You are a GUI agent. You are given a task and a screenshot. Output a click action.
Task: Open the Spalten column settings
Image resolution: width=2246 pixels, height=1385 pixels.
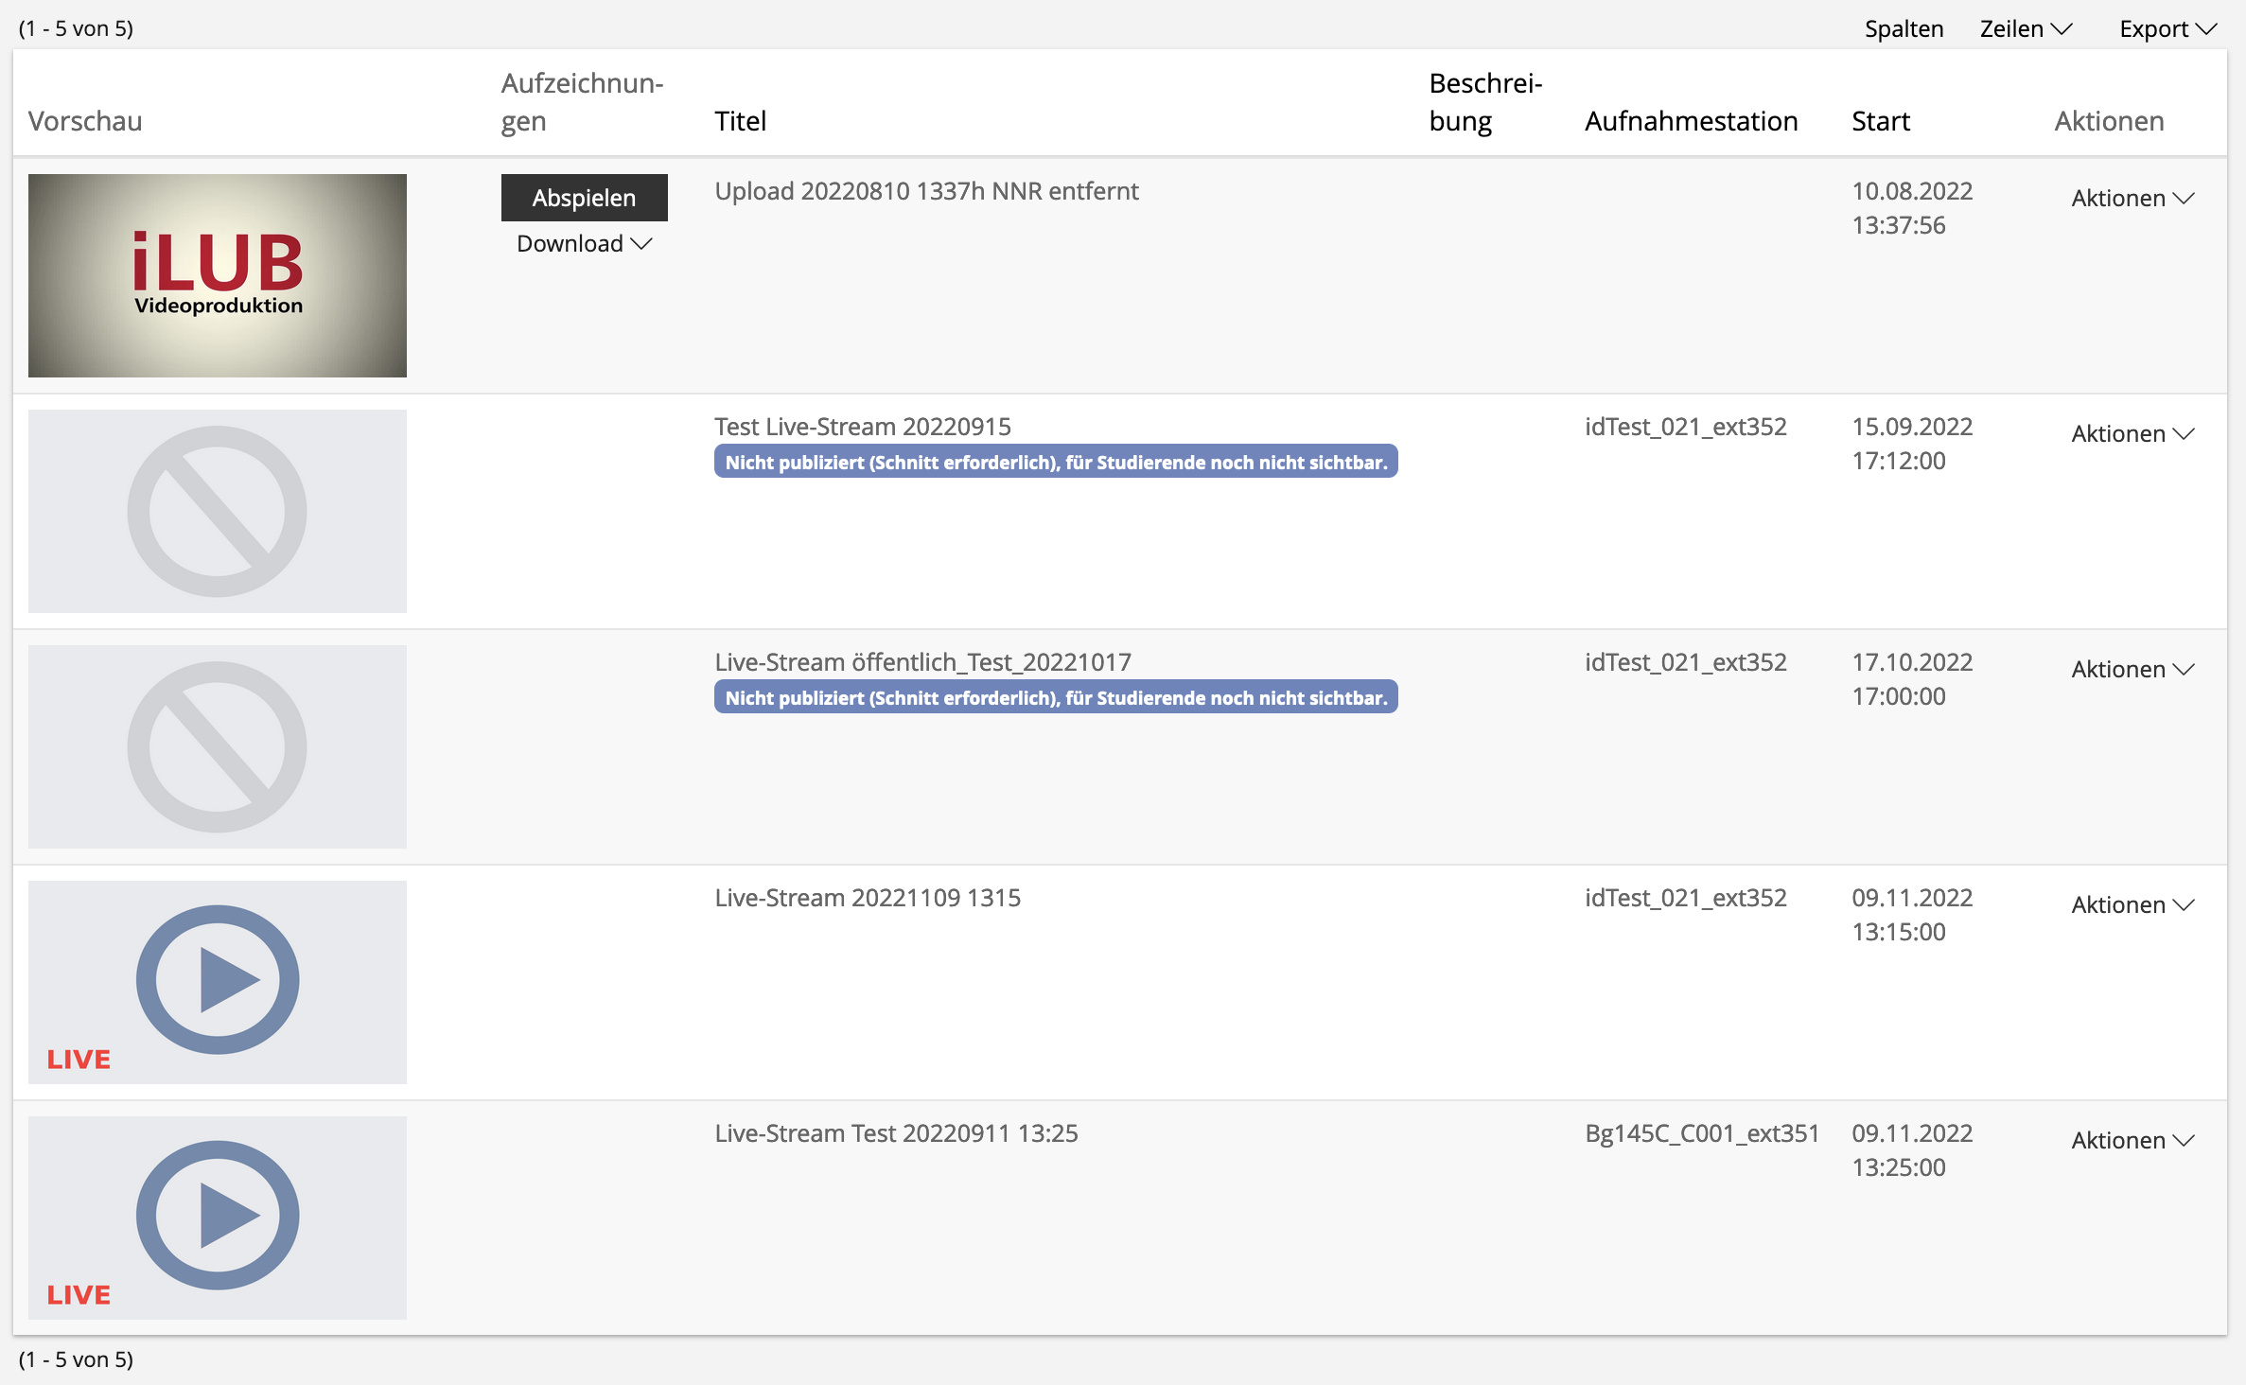pyautogui.click(x=1904, y=28)
